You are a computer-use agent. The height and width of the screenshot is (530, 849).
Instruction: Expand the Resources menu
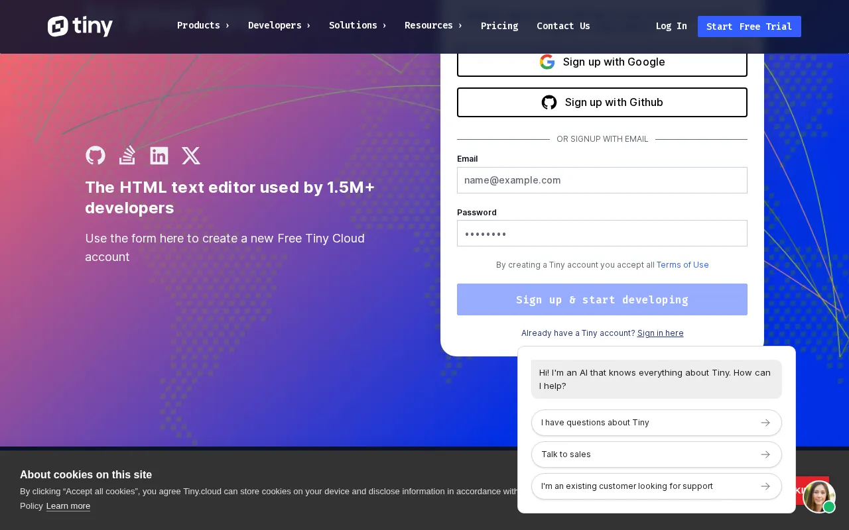[x=433, y=26]
